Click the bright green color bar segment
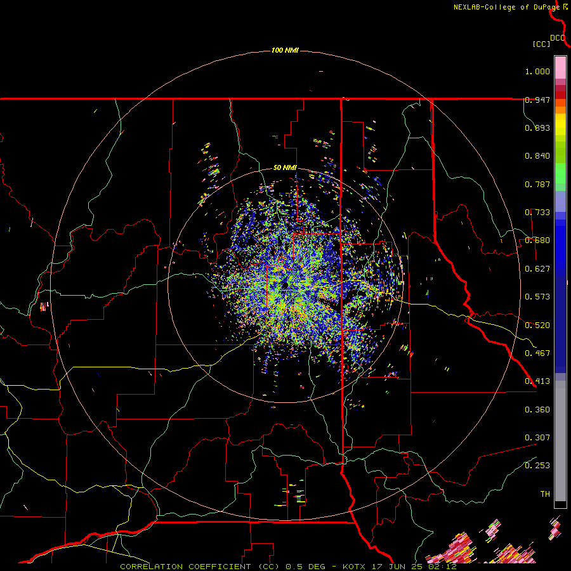Viewport: 571px width, 571px height. pyautogui.click(x=560, y=173)
